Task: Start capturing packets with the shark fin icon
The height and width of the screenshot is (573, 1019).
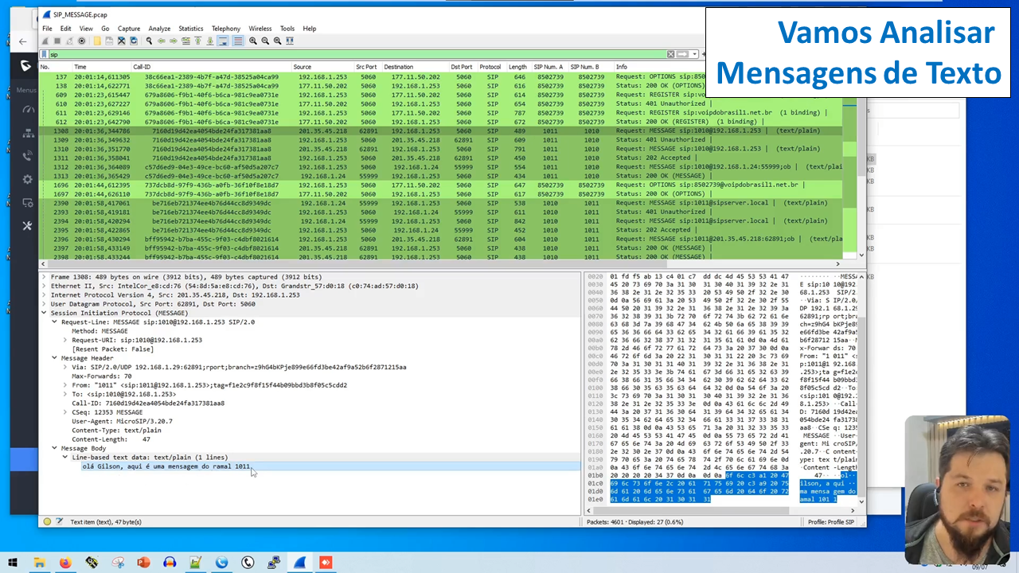Action: click(x=45, y=41)
